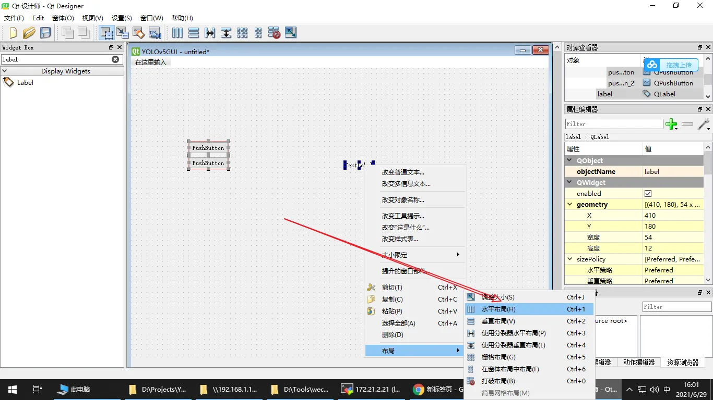Screen dimensions: 713x400
Task: Focus the property editor Filter field
Action: point(614,124)
